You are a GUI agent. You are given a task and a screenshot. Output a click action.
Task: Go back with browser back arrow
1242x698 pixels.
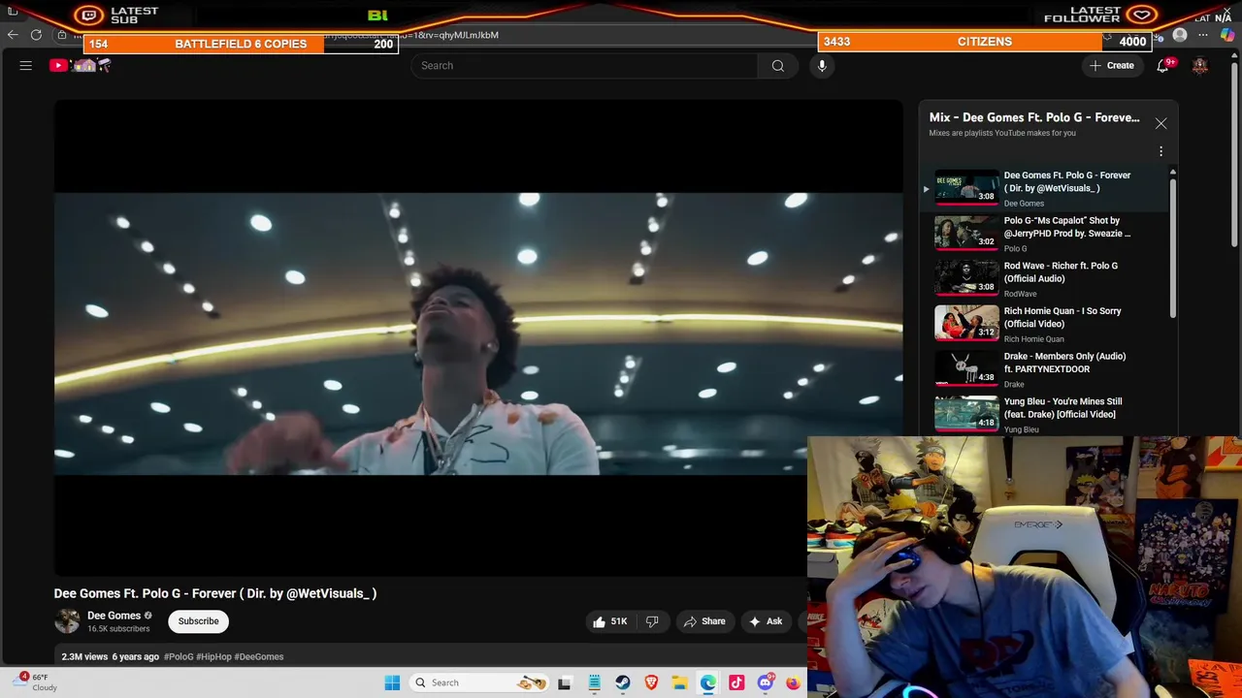13,35
